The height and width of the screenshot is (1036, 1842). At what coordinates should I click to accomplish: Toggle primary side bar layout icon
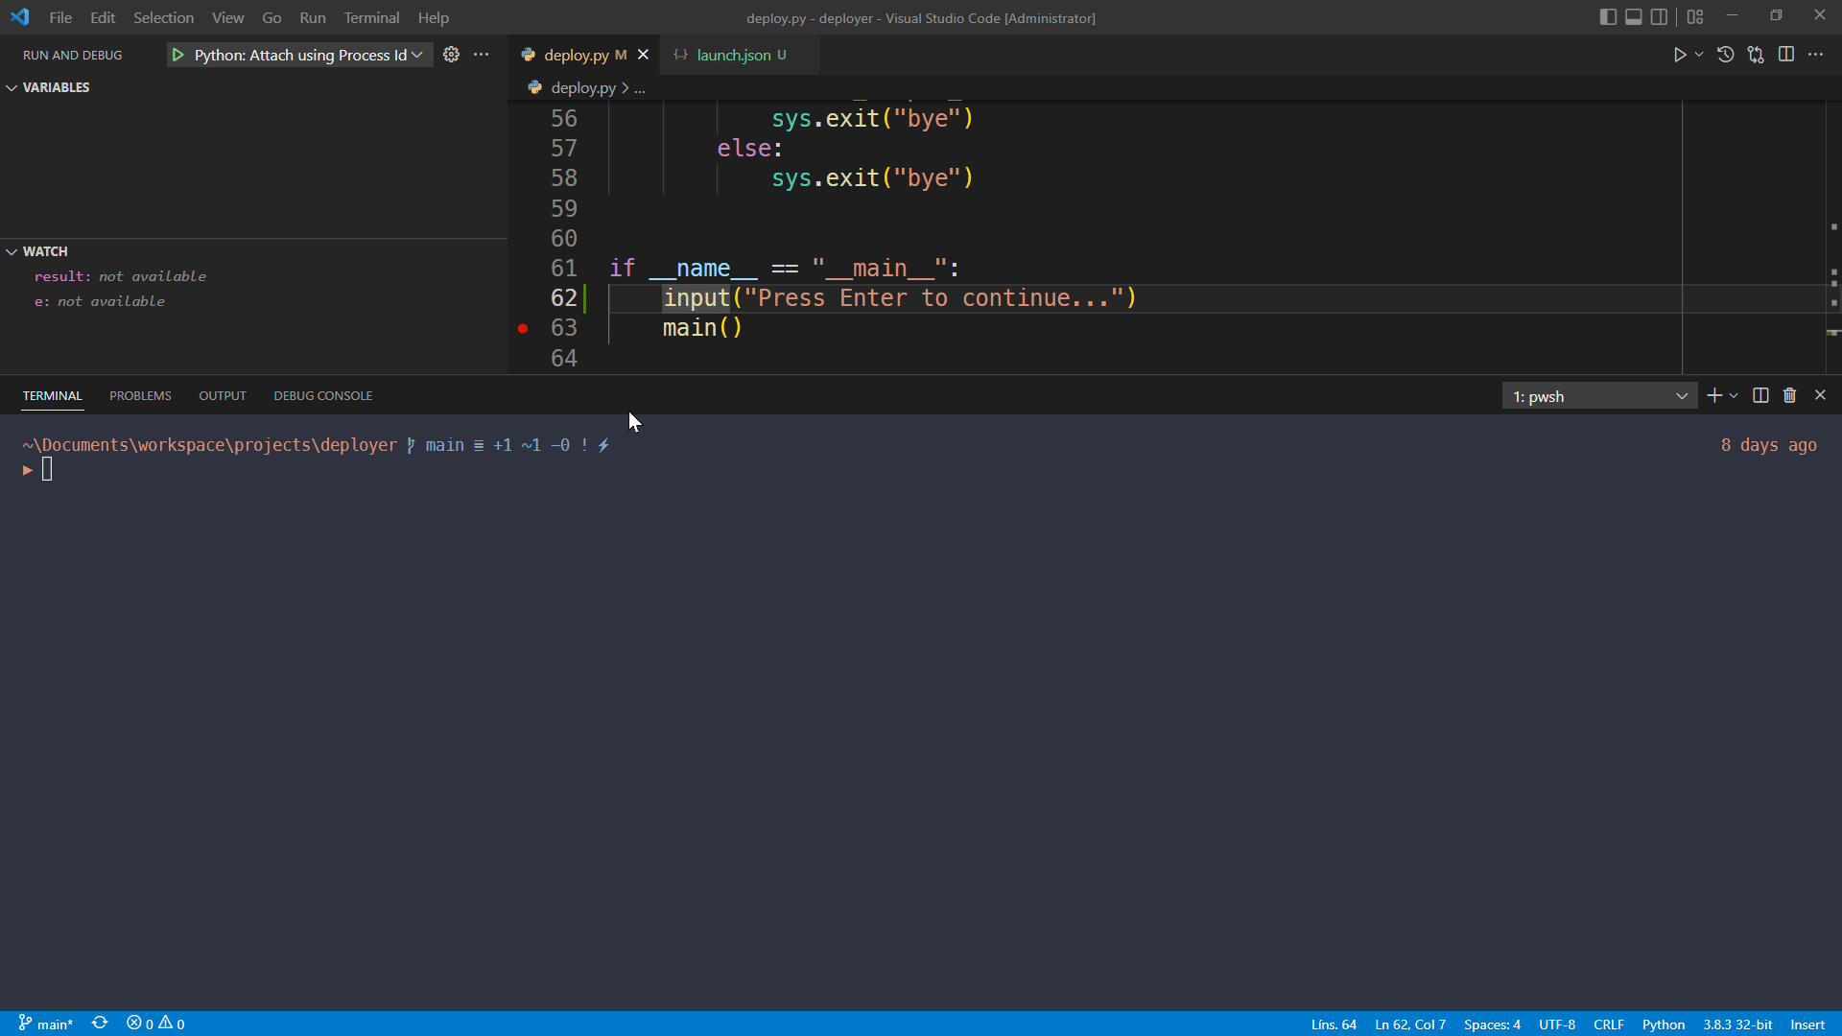click(1608, 17)
